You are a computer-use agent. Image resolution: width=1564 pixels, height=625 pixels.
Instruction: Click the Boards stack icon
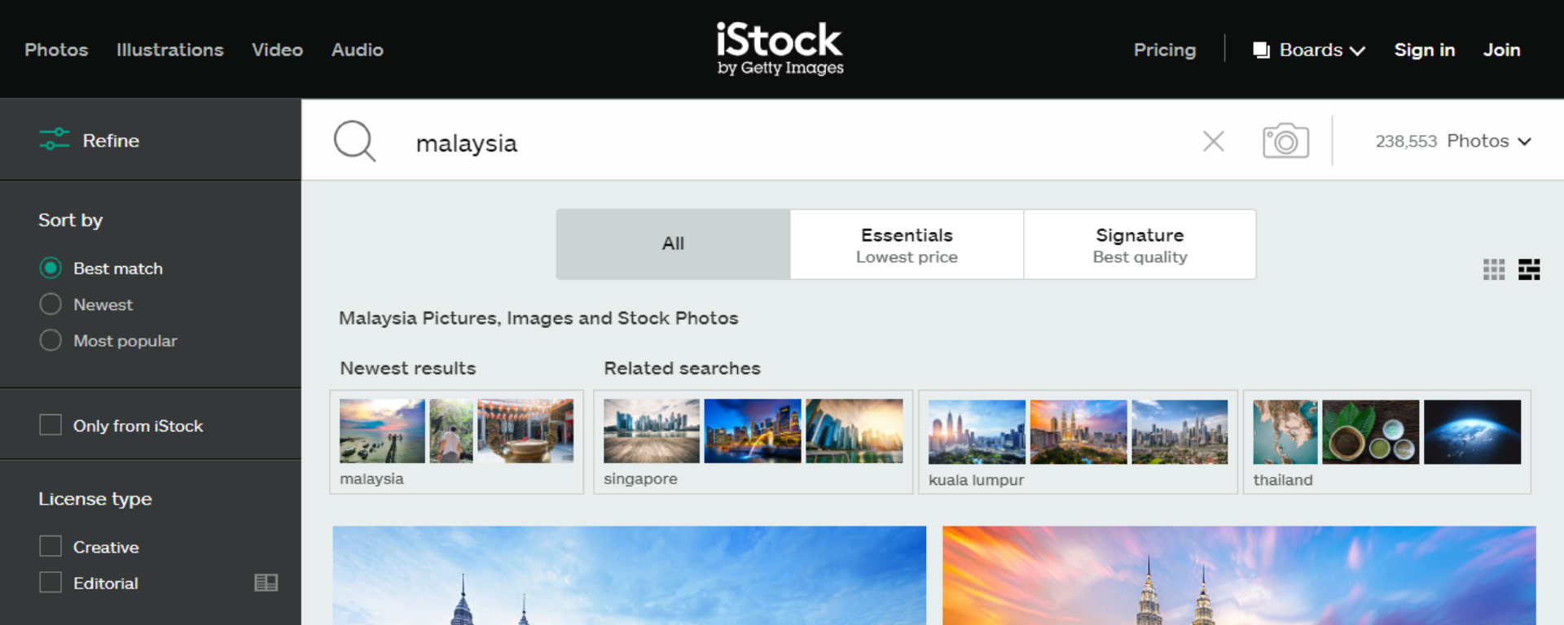click(x=1261, y=50)
